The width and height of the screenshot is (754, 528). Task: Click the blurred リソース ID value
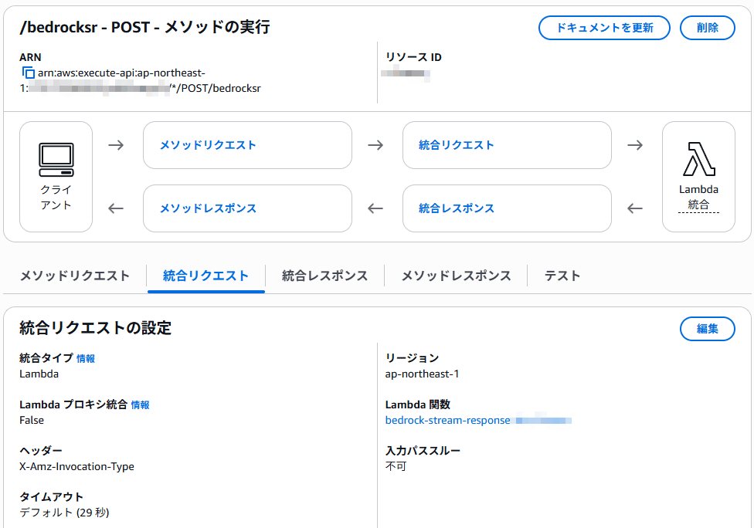click(x=406, y=74)
